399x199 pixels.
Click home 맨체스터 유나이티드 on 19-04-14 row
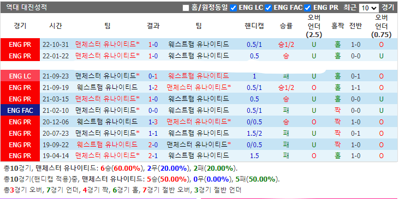108,155
